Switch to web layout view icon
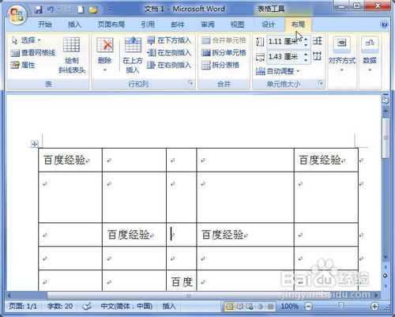 [250, 307]
